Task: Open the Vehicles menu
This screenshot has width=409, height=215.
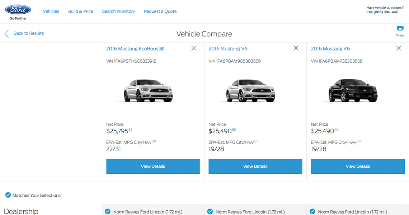Action: pyautogui.click(x=51, y=11)
